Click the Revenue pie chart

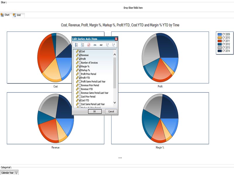coord(55,118)
